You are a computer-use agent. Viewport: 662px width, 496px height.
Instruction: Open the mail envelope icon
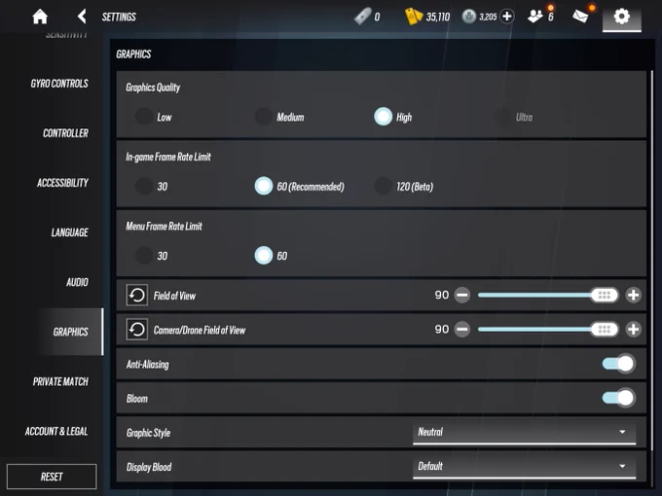[580, 17]
